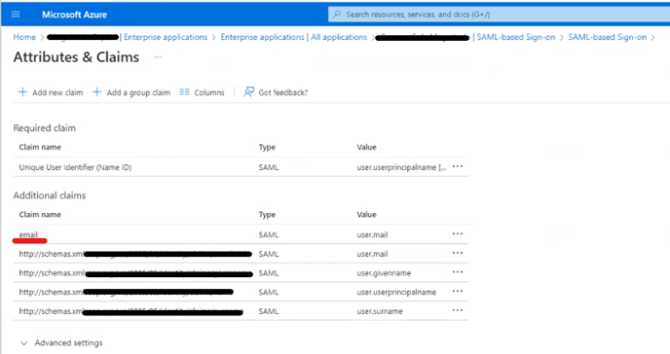The height and width of the screenshot is (354, 670).
Task: Open ellipsis menu for user.surname row
Action: point(458,310)
